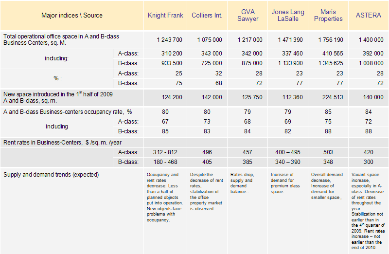The height and width of the screenshot is (254, 389).
Task: Click the ASTERA column header
Action: coord(369,16)
